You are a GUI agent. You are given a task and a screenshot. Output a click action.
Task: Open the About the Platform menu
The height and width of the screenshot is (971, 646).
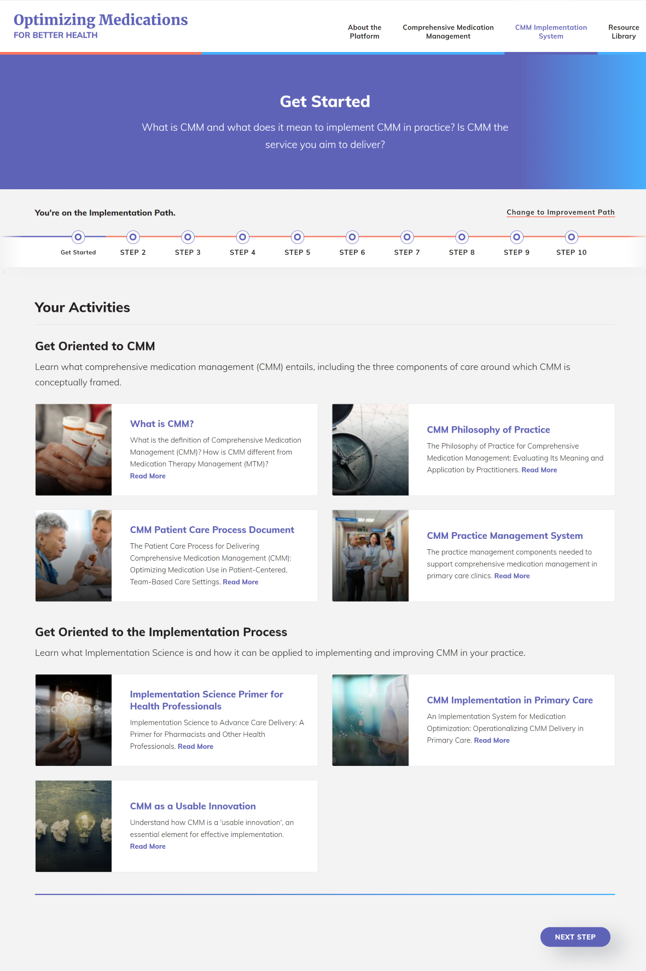point(365,32)
